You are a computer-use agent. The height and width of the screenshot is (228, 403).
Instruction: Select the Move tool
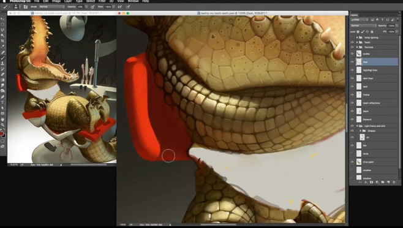[x=3, y=19]
